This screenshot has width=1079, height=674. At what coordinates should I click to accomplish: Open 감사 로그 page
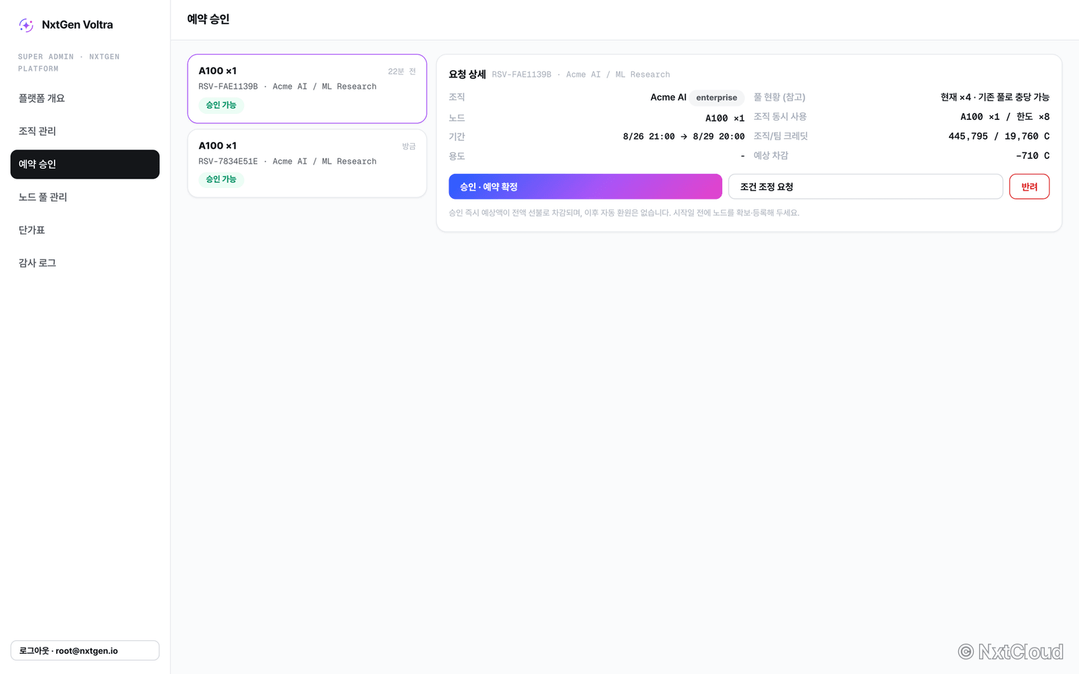[x=85, y=264]
